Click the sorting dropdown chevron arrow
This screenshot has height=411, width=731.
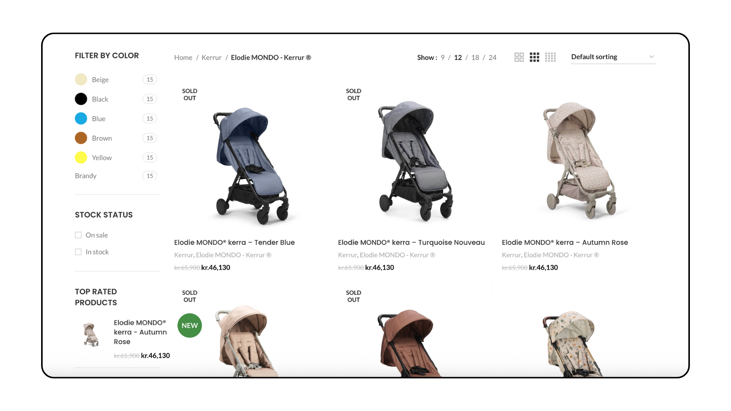point(651,57)
